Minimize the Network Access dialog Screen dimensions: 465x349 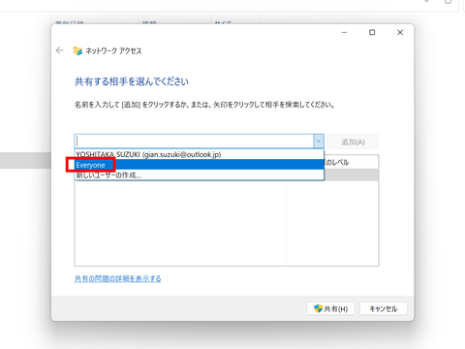[344, 32]
